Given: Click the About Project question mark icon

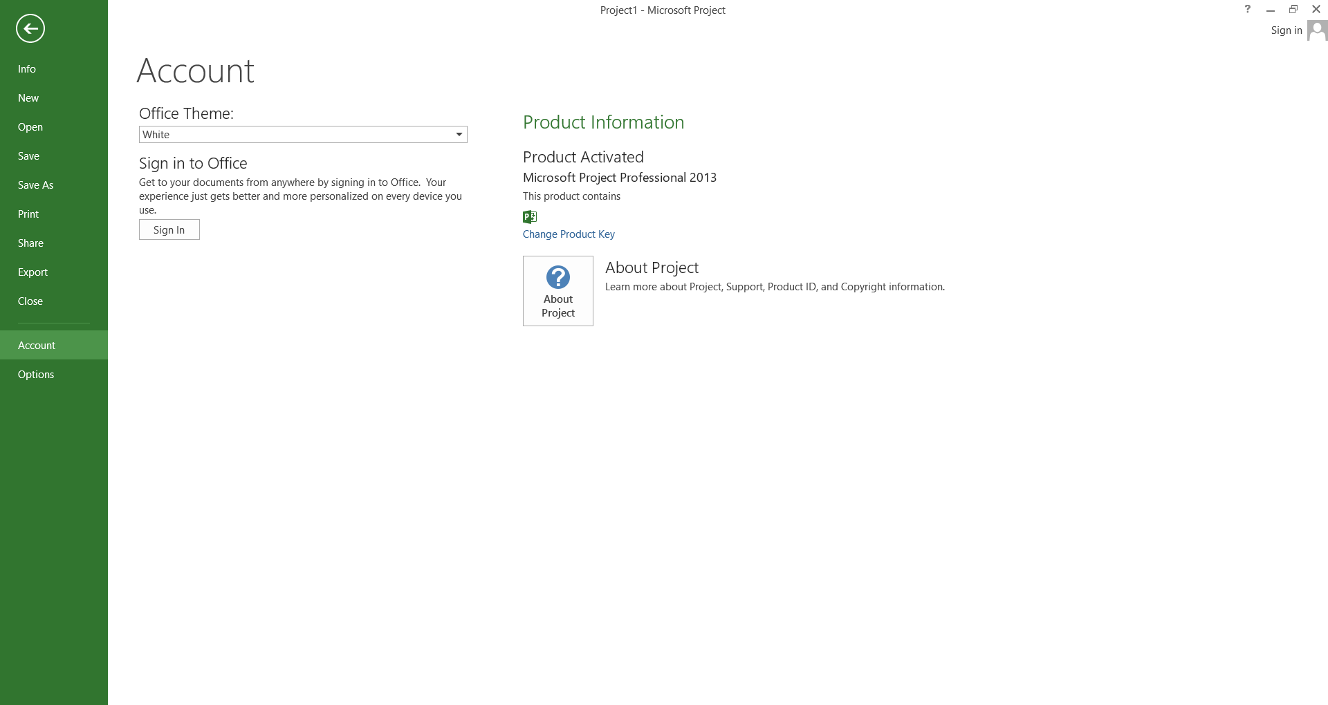Looking at the screenshot, I should [x=558, y=277].
